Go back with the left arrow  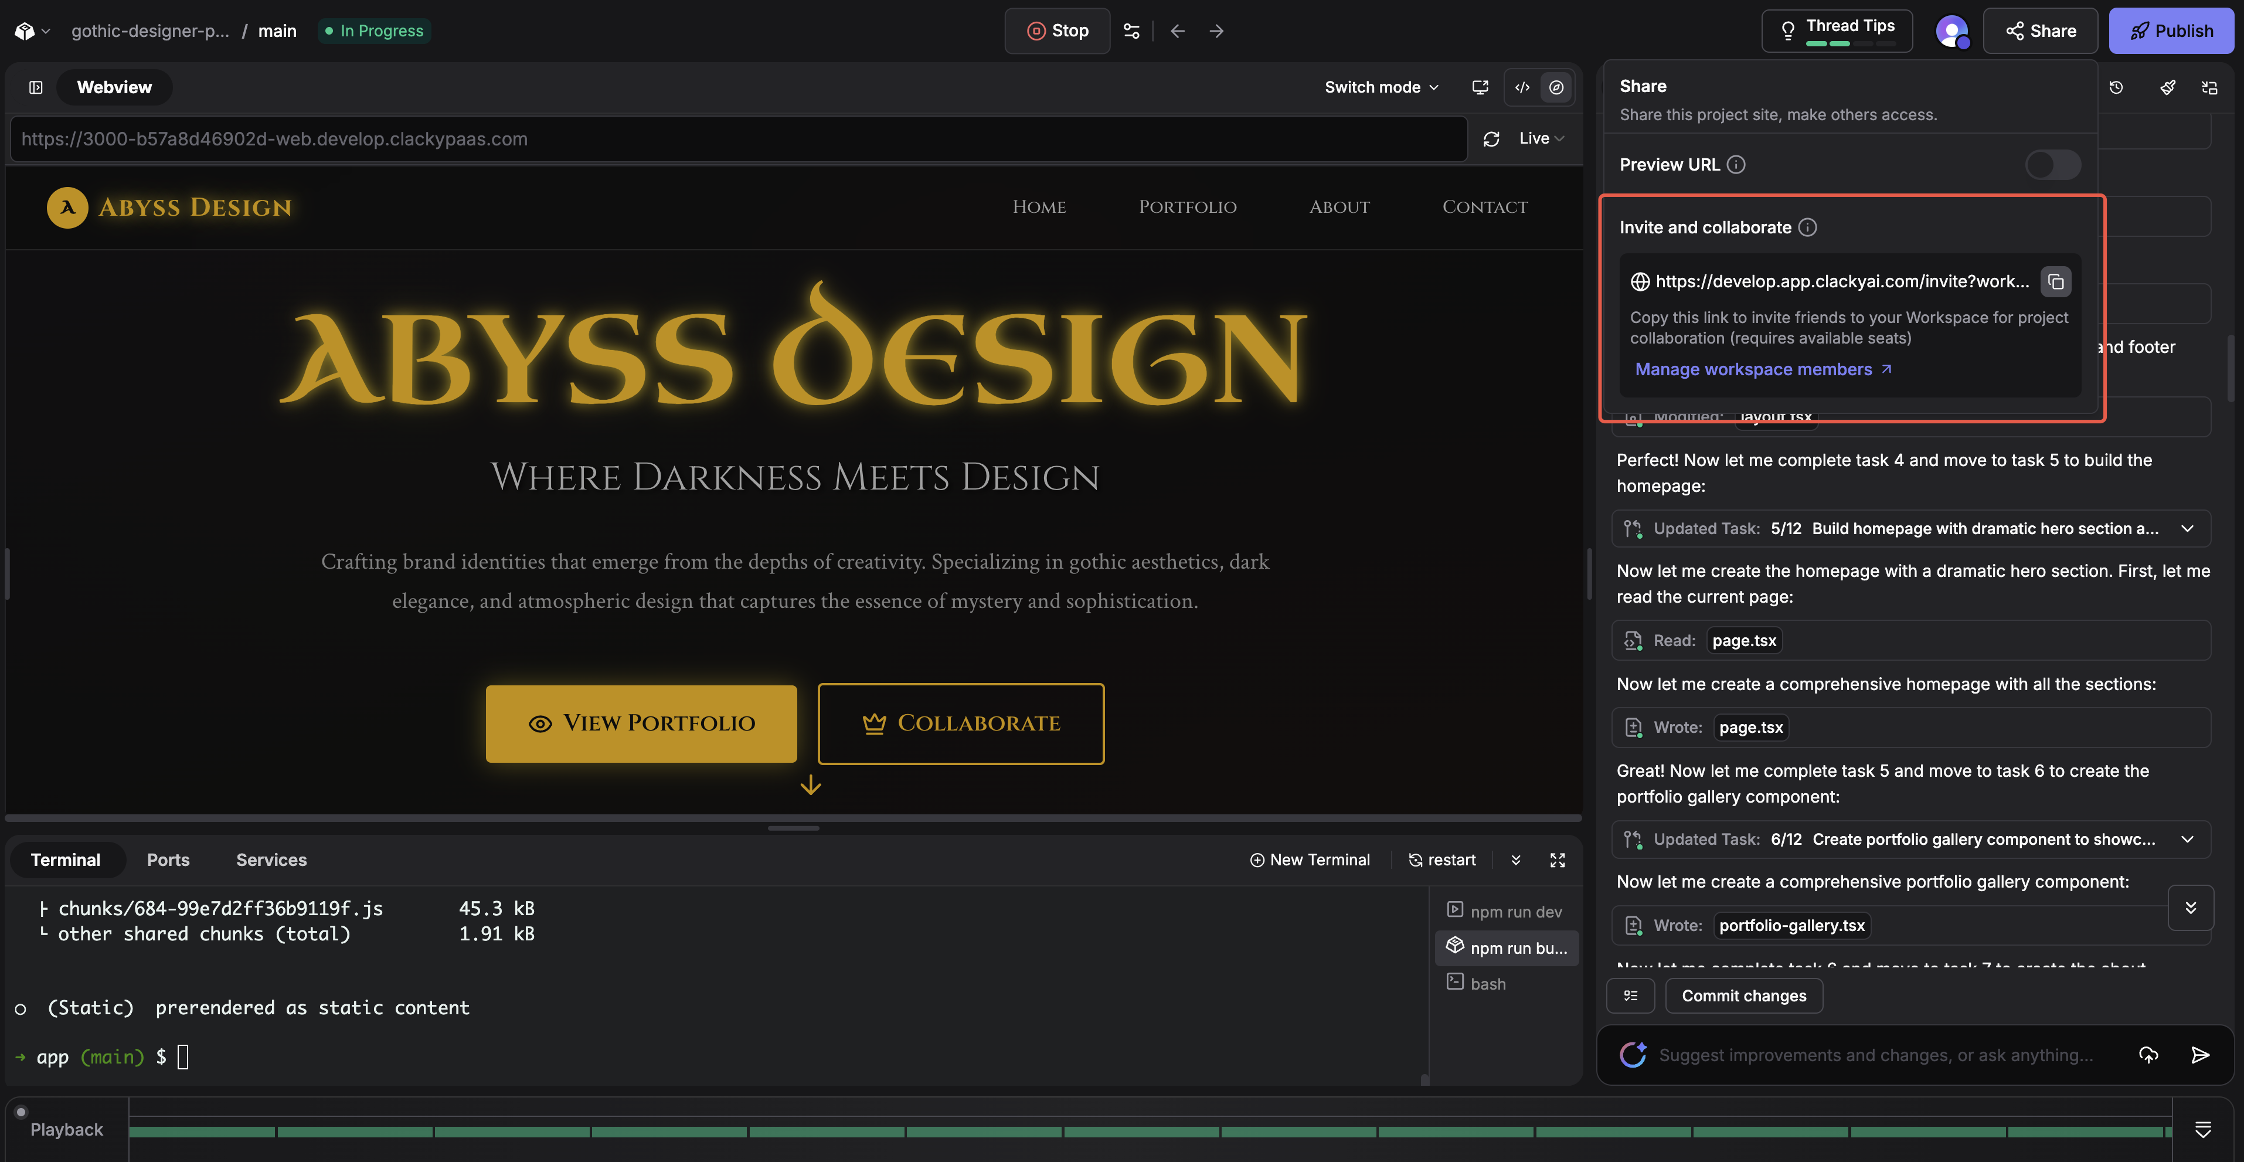click(1178, 31)
